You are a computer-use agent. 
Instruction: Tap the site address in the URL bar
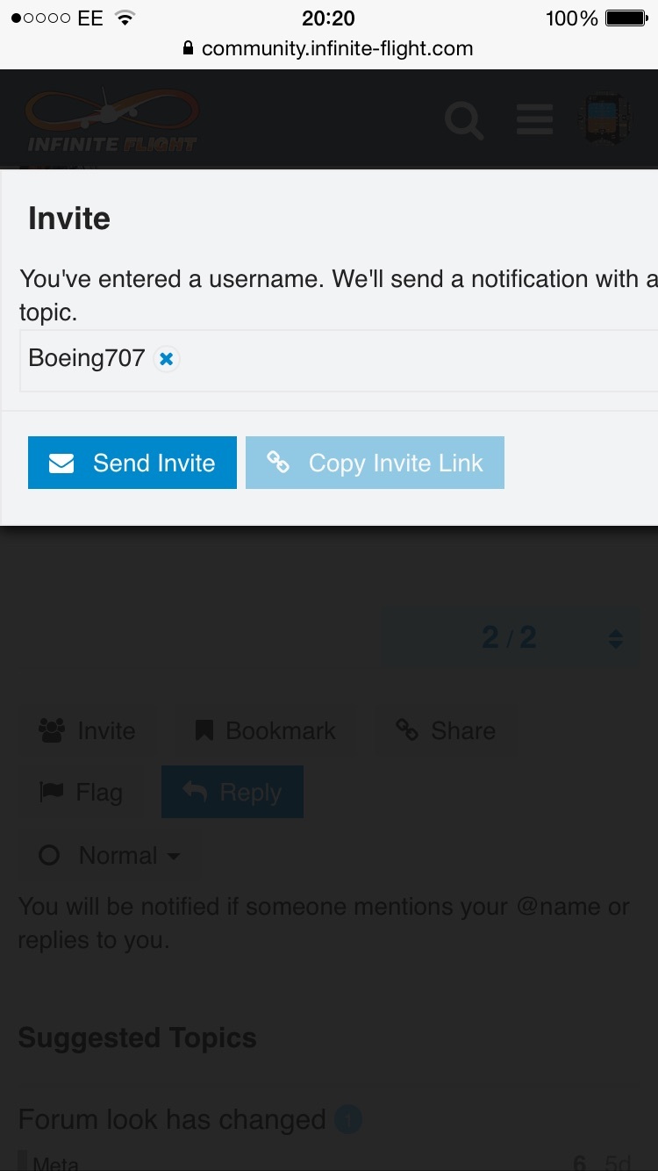coord(337,49)
